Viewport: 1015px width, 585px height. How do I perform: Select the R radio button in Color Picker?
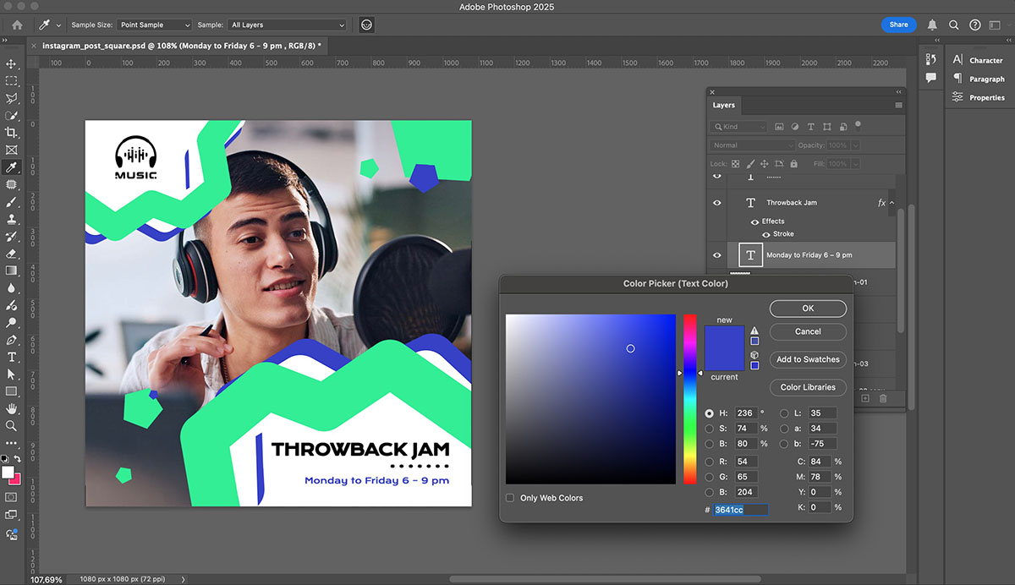(x=710, y=462)
